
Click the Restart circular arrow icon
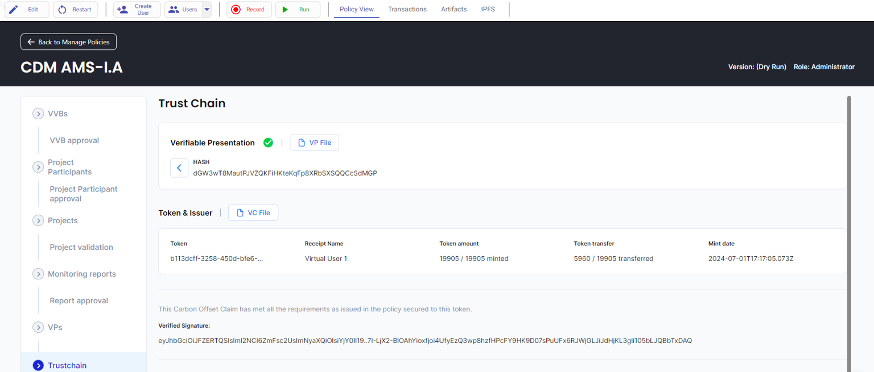click(x=62, y=10)
